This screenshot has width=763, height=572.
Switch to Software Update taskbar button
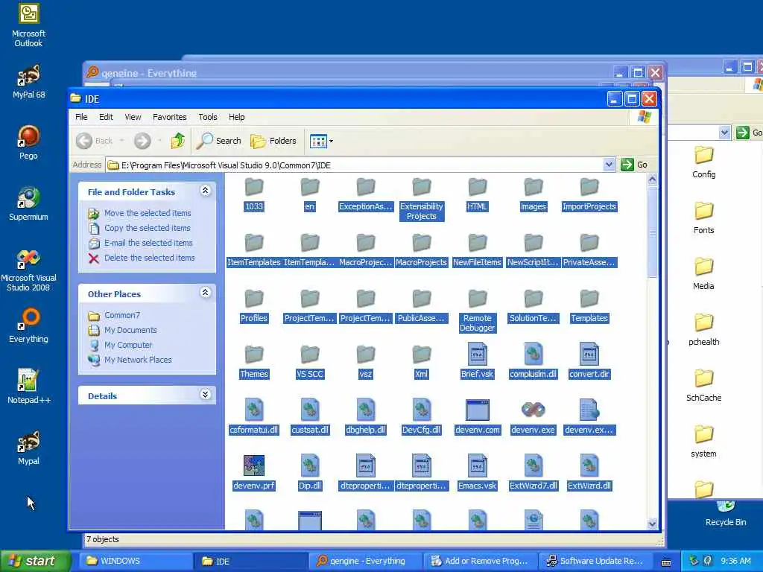[x=595, y=561]
